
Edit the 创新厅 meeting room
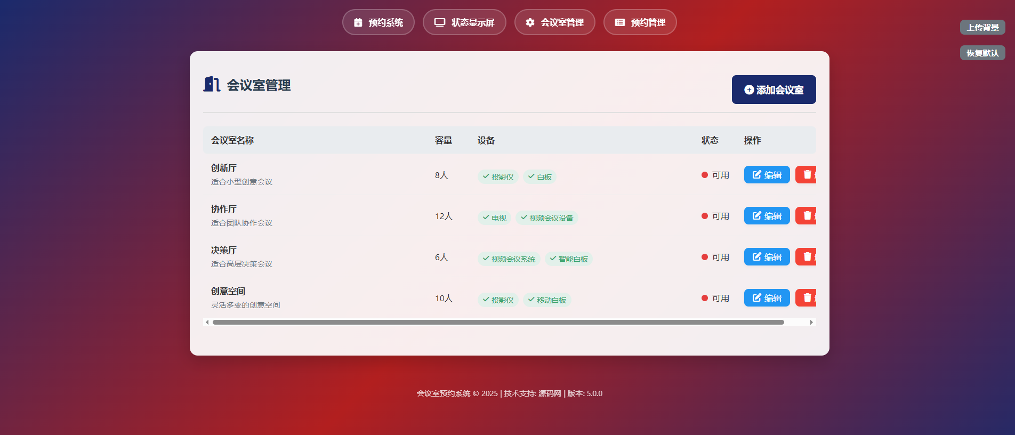pyautogui.click(x=767, y=175)
